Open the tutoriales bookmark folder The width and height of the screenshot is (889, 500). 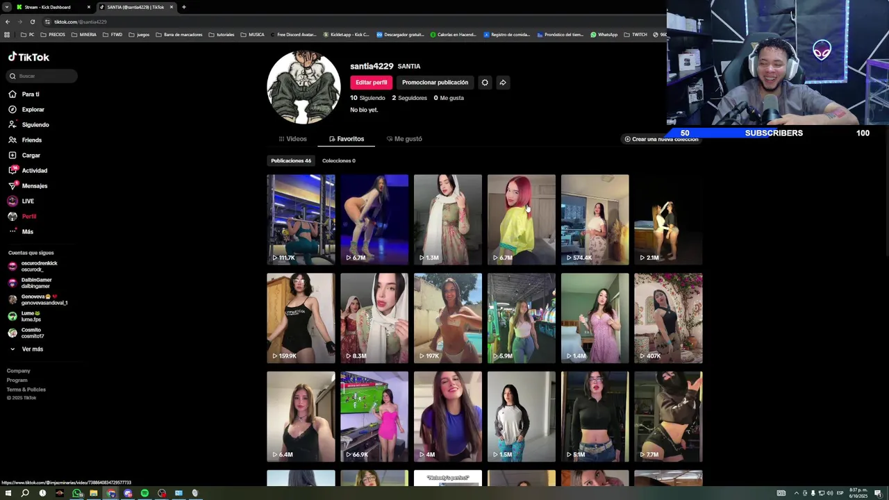click(222, 34)
